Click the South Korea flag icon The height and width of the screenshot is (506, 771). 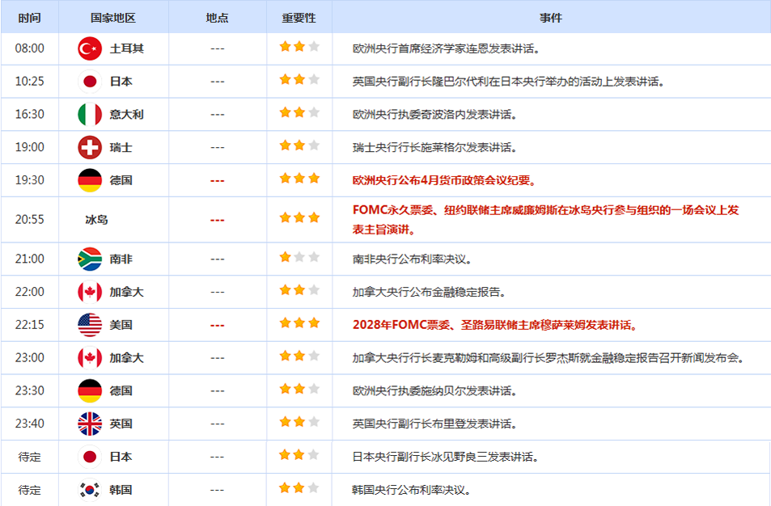[90, 490]
